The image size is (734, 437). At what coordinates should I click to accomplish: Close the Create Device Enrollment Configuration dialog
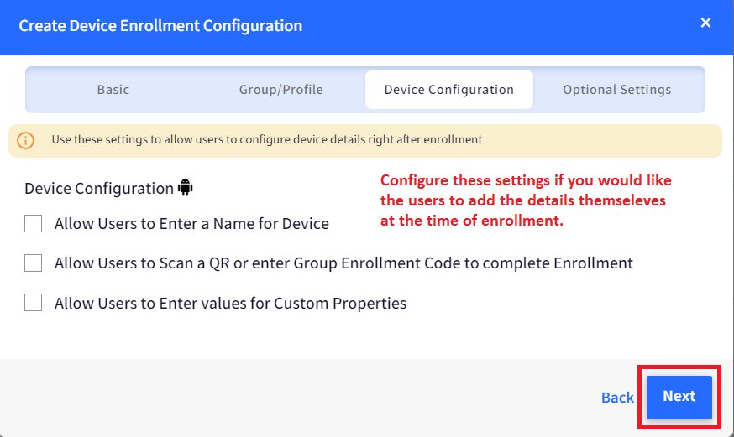(x=705, y=23)
